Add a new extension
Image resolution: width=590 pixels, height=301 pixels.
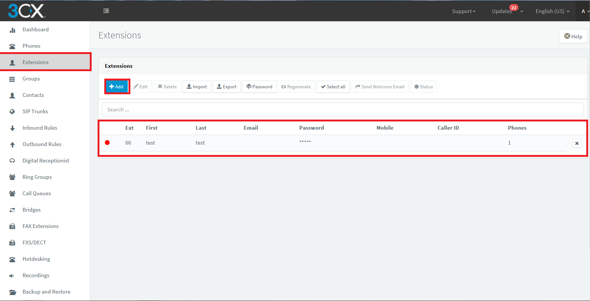pos(117,86)
